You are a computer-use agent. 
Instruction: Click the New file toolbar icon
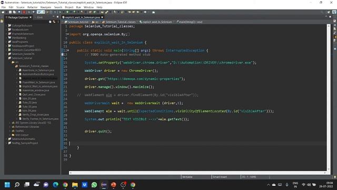pyautogui.click(x=3, y=12)
